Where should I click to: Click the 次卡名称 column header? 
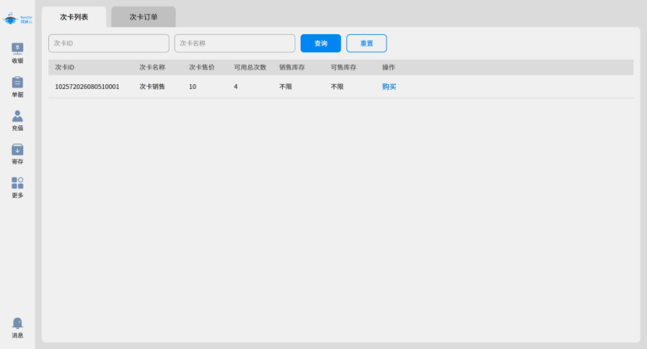152,67
